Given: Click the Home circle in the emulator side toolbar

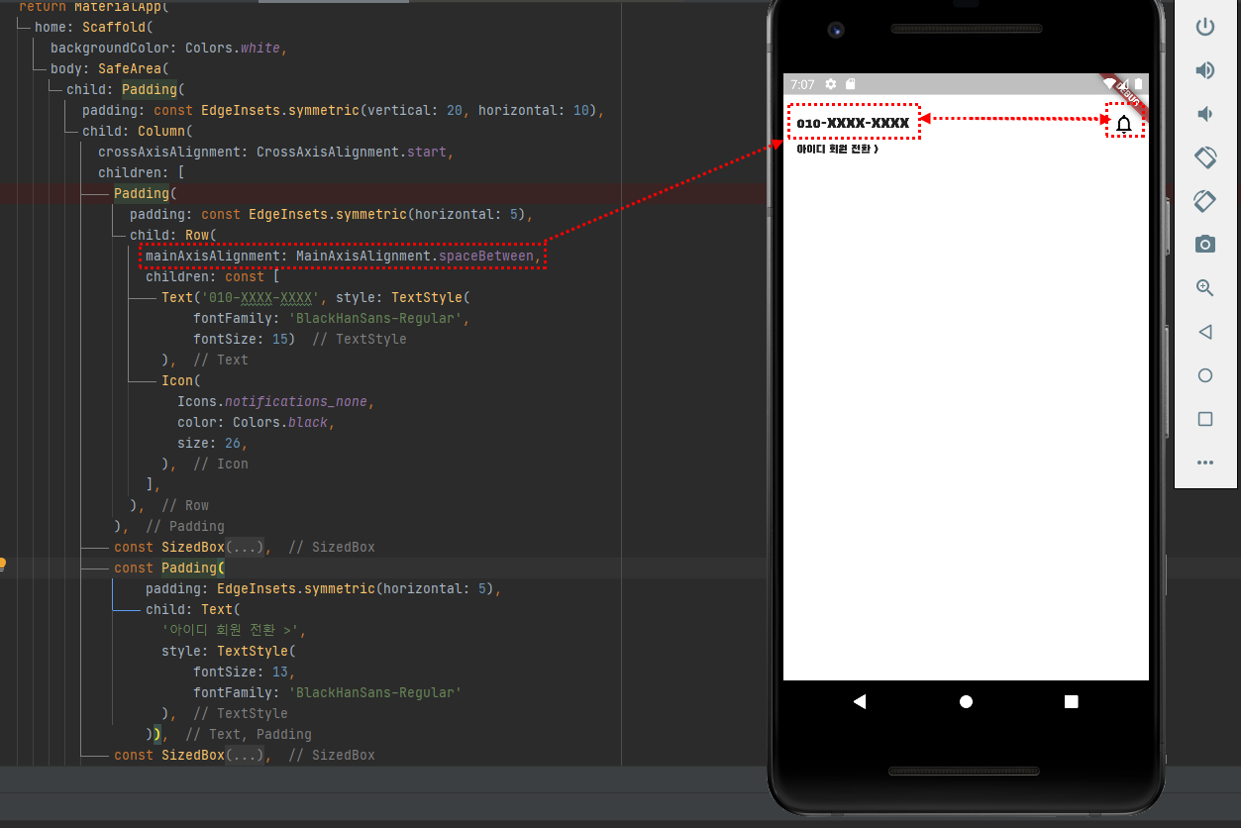Looking at the screenshot, I should pos(1205,375).
